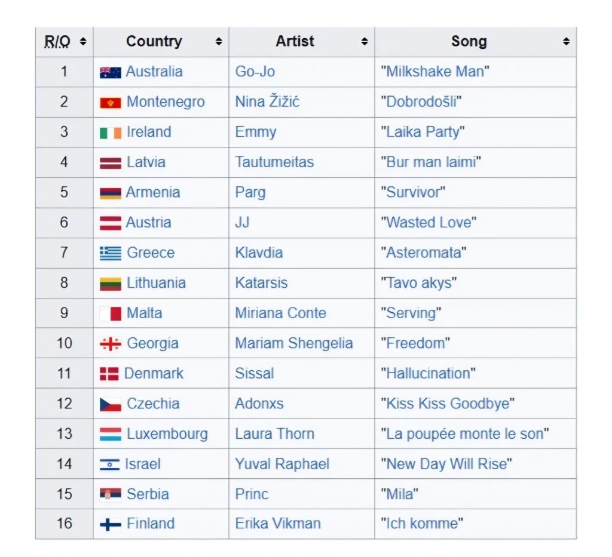Open the Miriana Conte artist link
The height and width of the screenshot is (557, 612).
(x=280, y=313)
